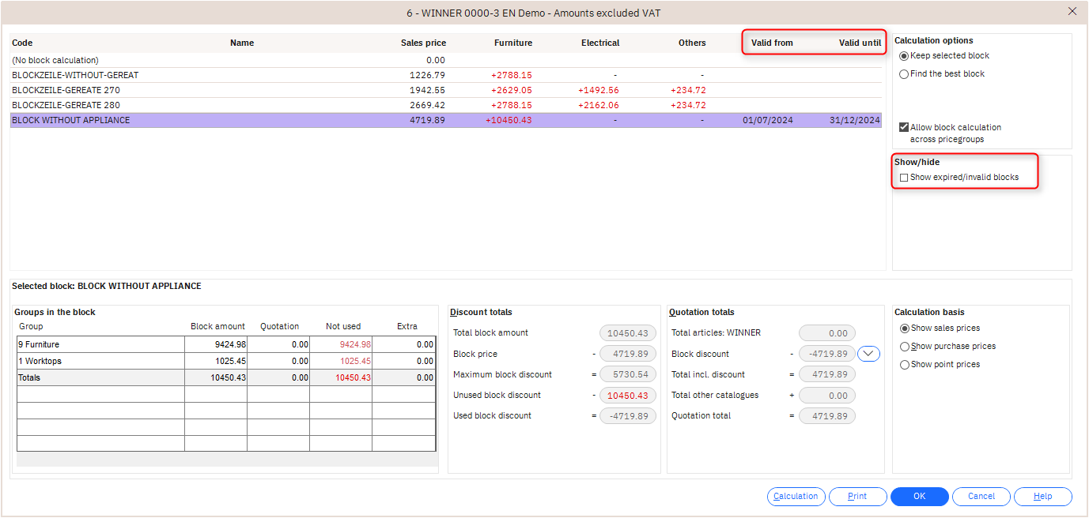This screenshot has height=518, width=1089.
Task: Select Keep selected block option
Action: [904, 56]
